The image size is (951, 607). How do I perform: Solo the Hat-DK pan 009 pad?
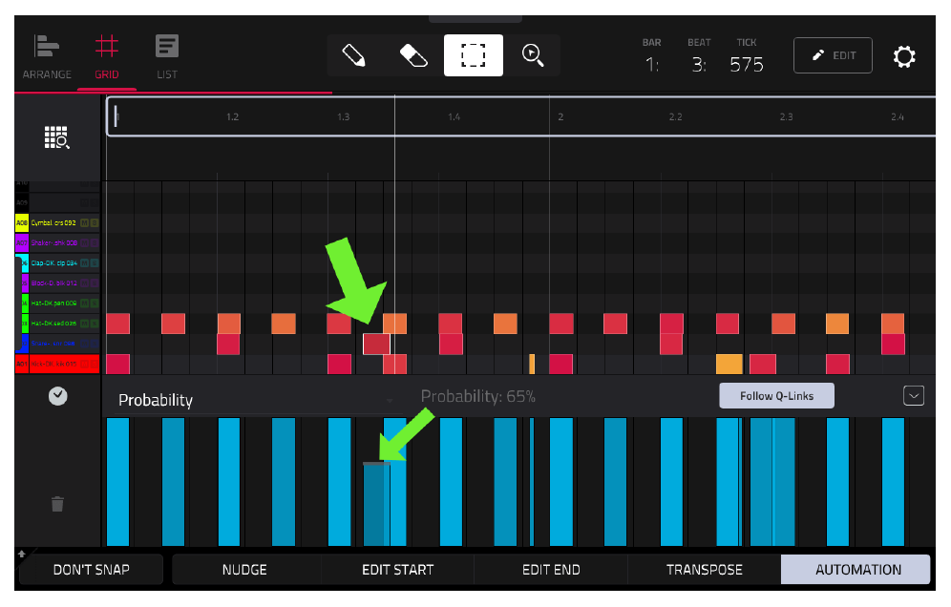[94, 303]
